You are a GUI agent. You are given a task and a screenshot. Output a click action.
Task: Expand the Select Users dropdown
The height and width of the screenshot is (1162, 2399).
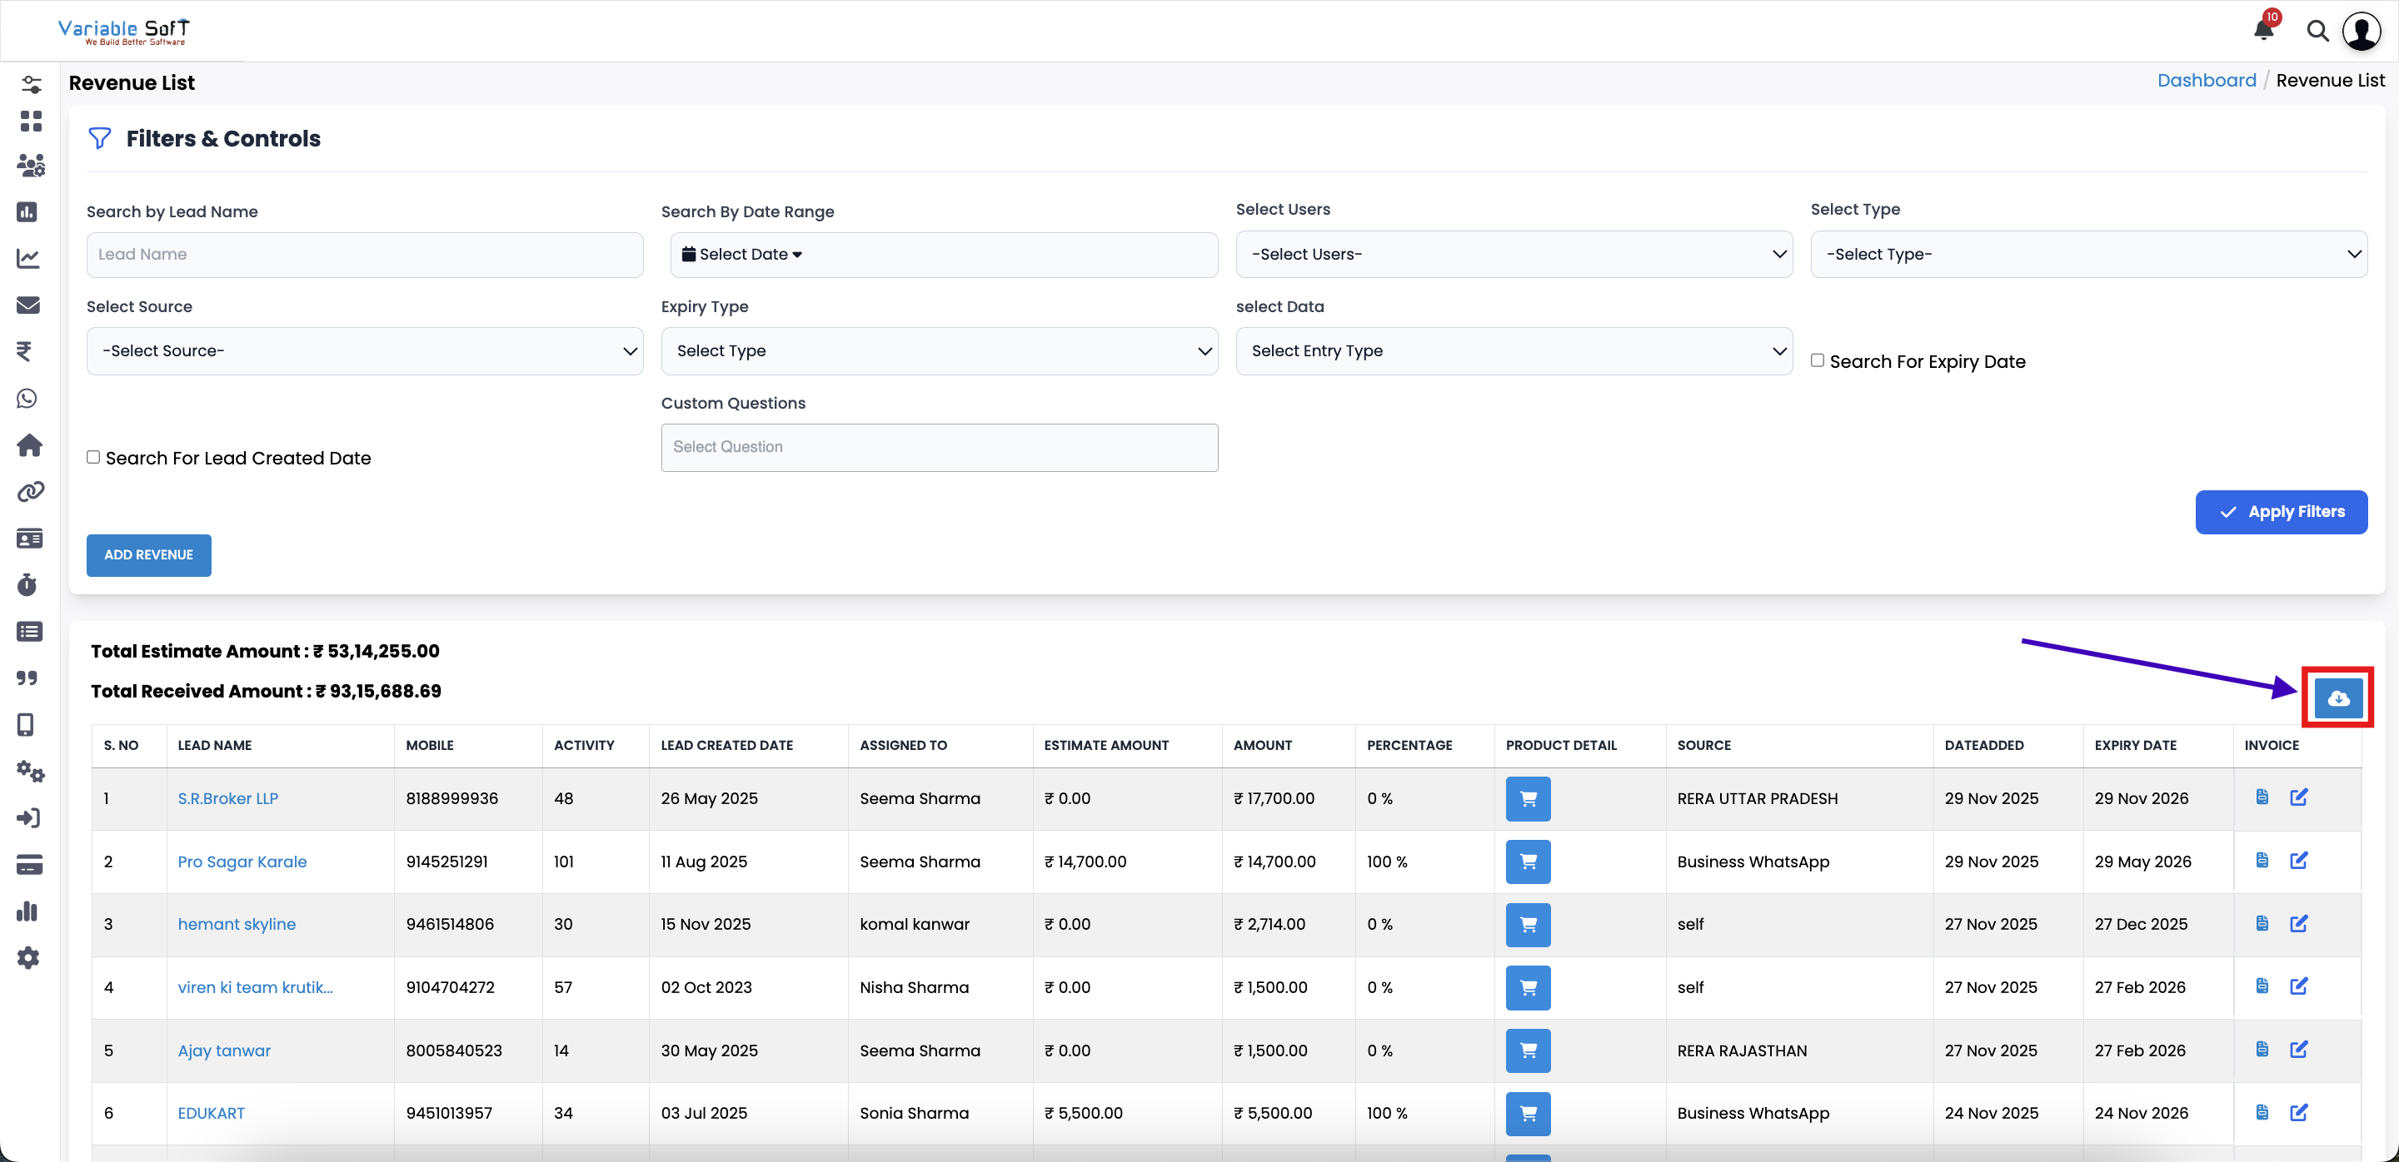pos(1514,254)
